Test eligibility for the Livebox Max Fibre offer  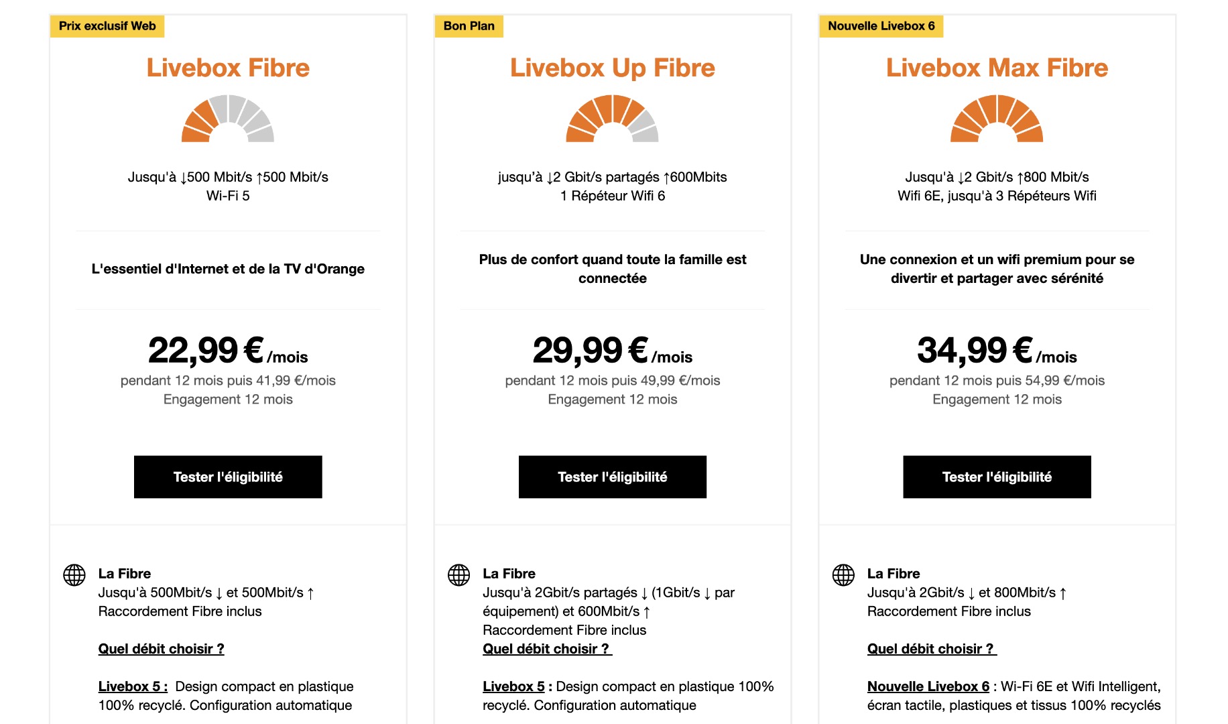[997, 477]
